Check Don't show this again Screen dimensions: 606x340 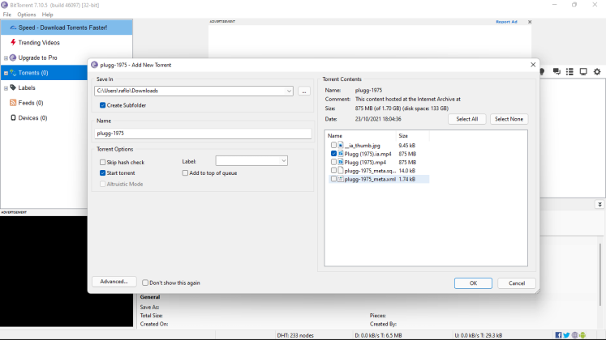[145, 283]
